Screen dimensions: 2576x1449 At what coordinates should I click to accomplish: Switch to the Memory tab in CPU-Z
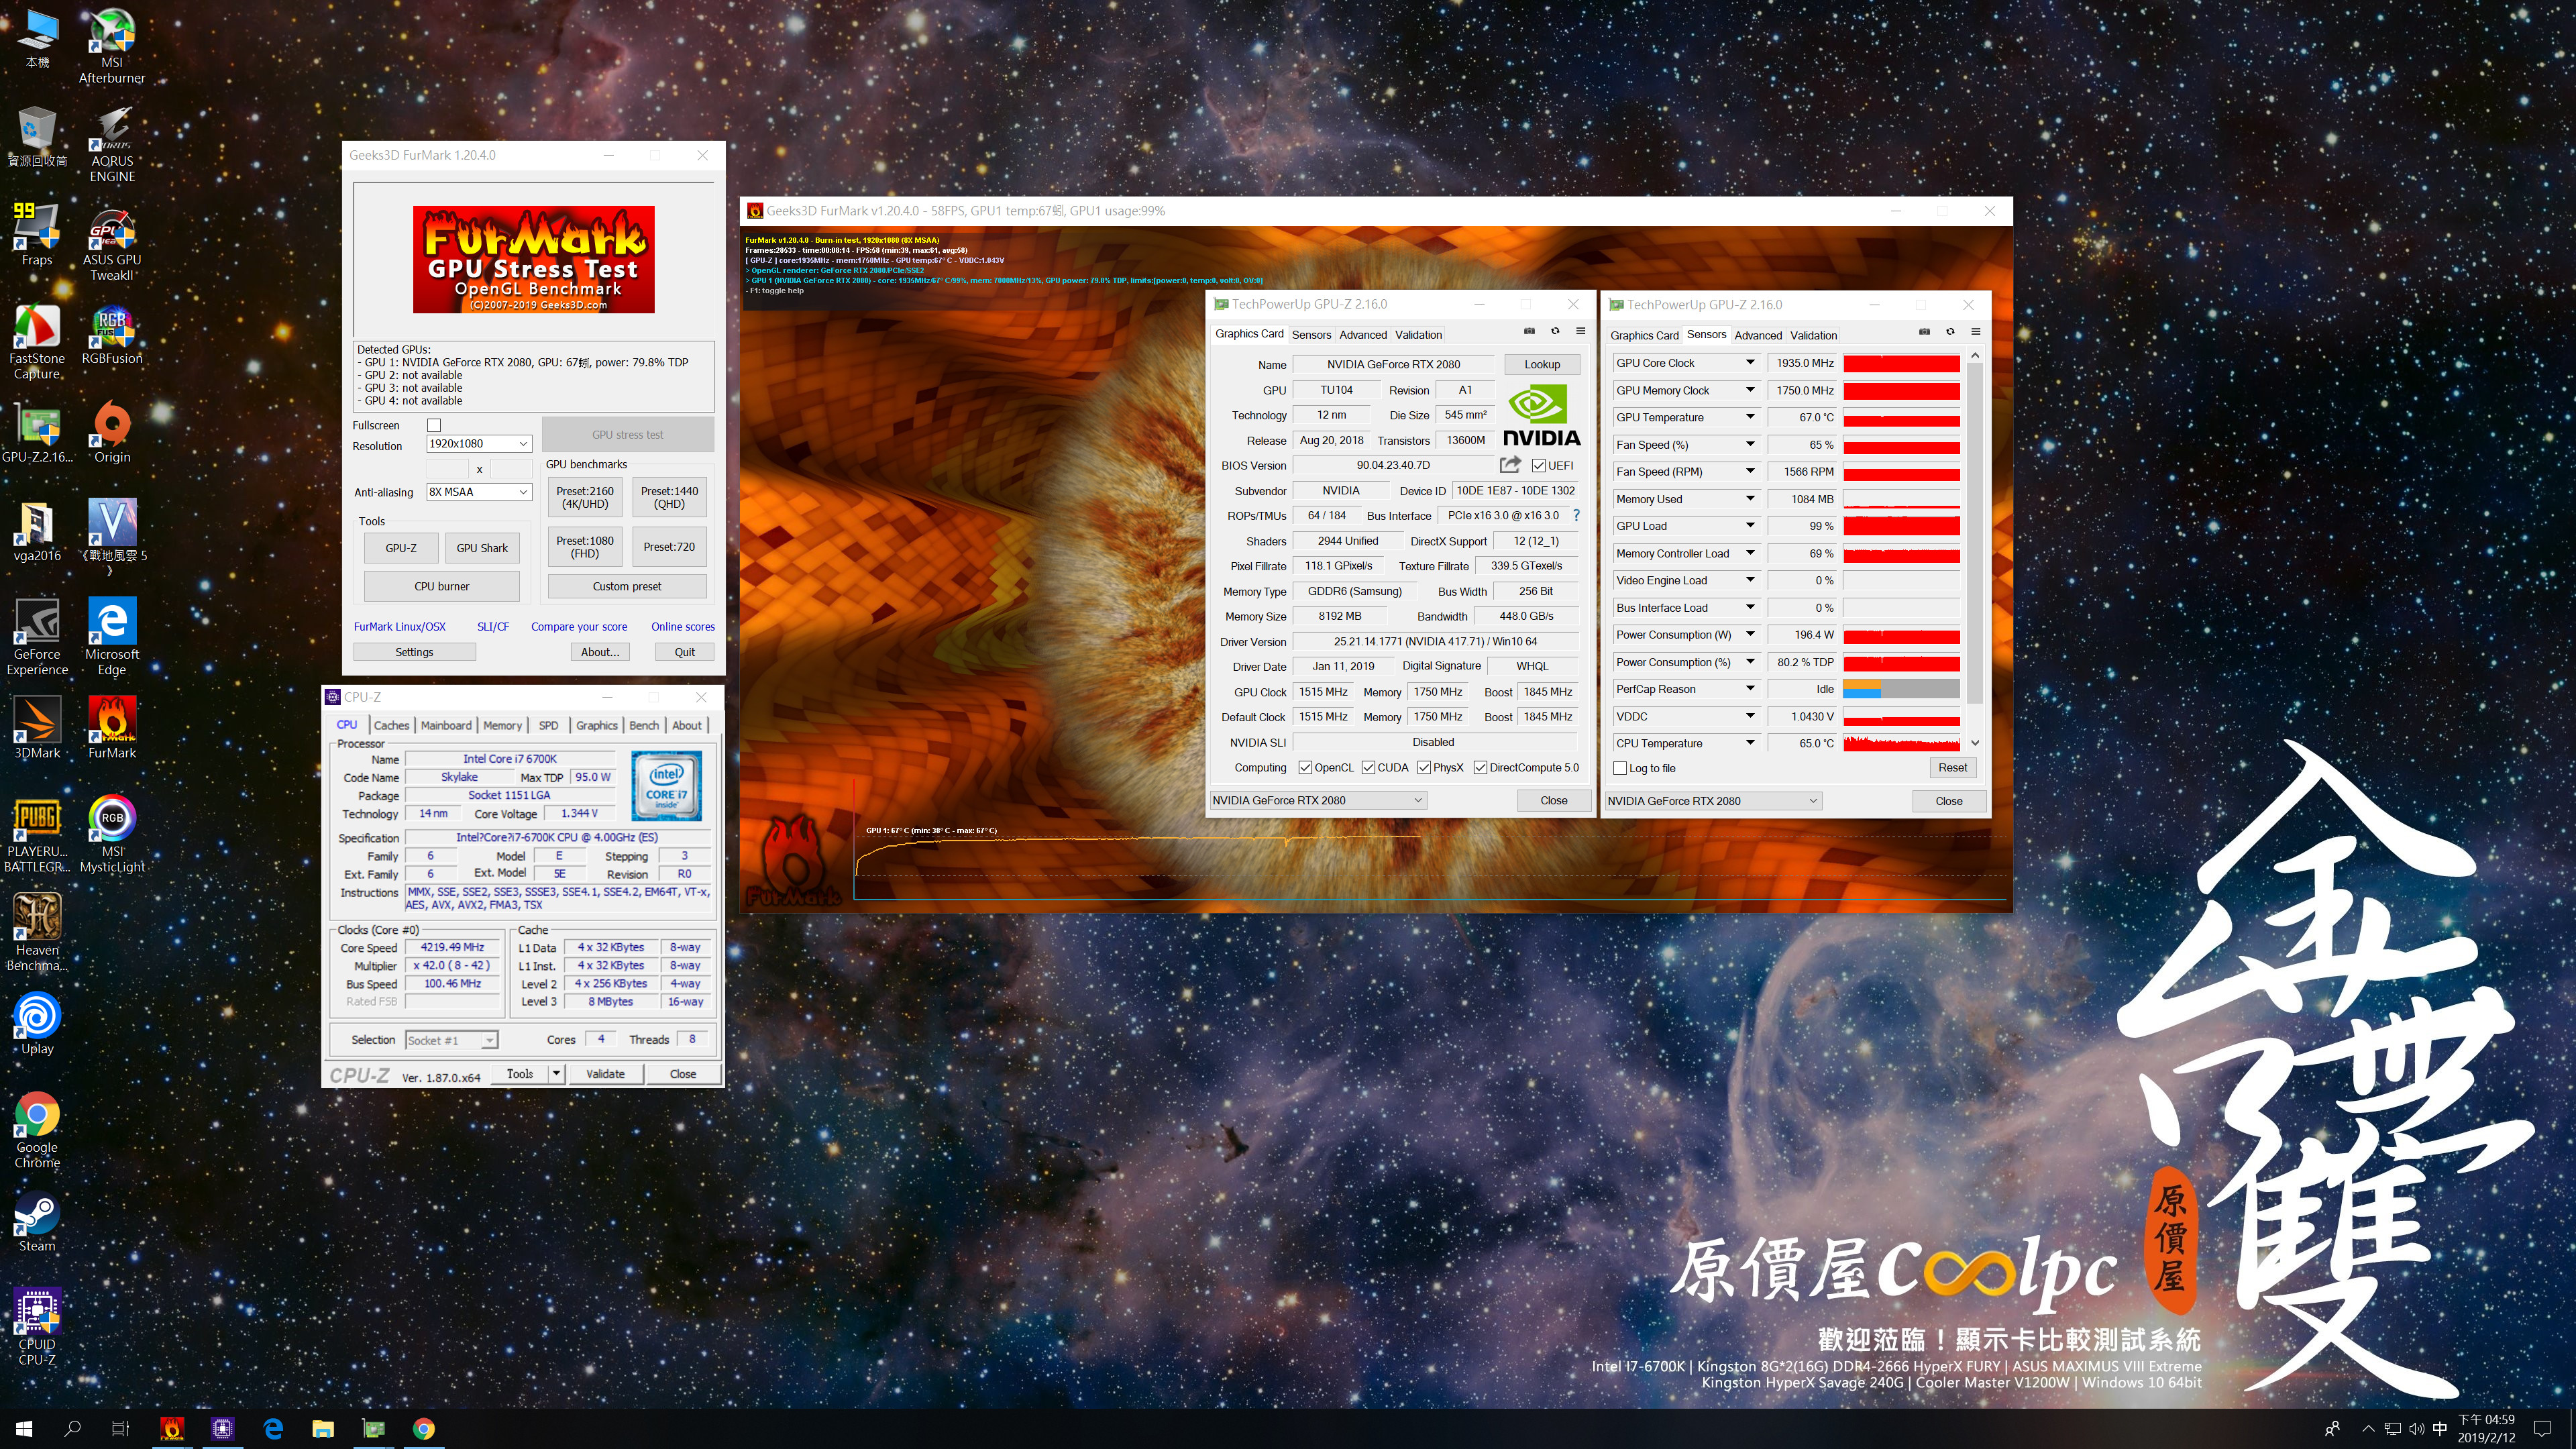click(502, 725)
